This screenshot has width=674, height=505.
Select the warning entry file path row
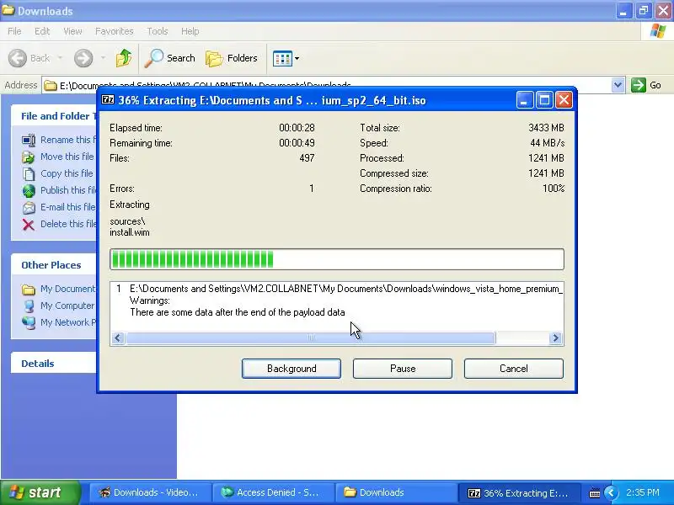click(336, 289)
